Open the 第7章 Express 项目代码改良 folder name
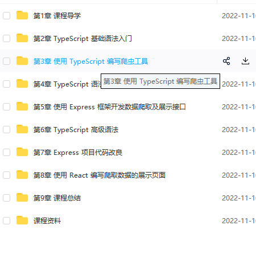The height and width of the screenshot is (254, 256). [78, 153]
